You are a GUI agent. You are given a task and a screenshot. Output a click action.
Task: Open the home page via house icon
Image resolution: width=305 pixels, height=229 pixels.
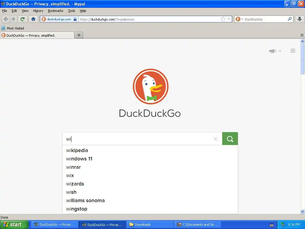click(33, 19)
